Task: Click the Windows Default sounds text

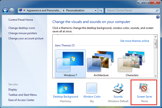Action: click(118, 101)
